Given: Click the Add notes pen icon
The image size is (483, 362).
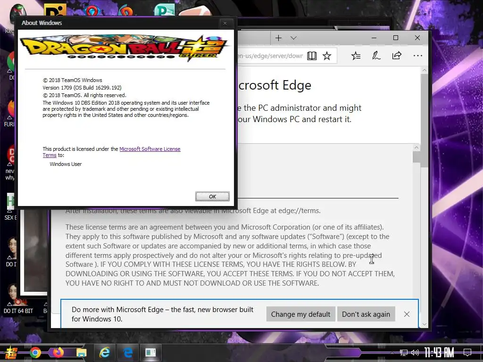Looking at the screenshot, I should coord(376,56).
